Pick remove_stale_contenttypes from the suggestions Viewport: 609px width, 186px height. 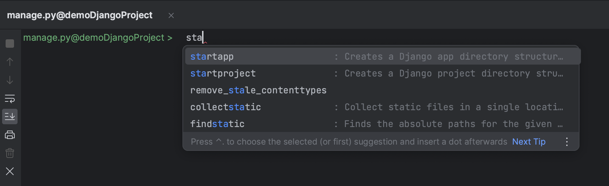click(x=258, y=90)
